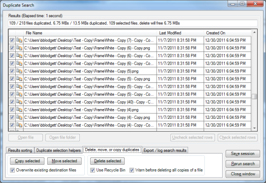Switch to the Results sorting tab
This screenshot has height=183, width=266.
pos(20,150)
